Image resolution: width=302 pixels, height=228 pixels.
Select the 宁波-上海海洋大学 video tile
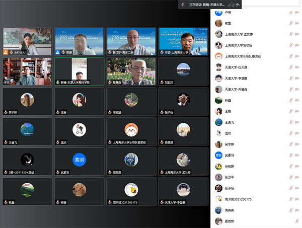click(183, 41)
